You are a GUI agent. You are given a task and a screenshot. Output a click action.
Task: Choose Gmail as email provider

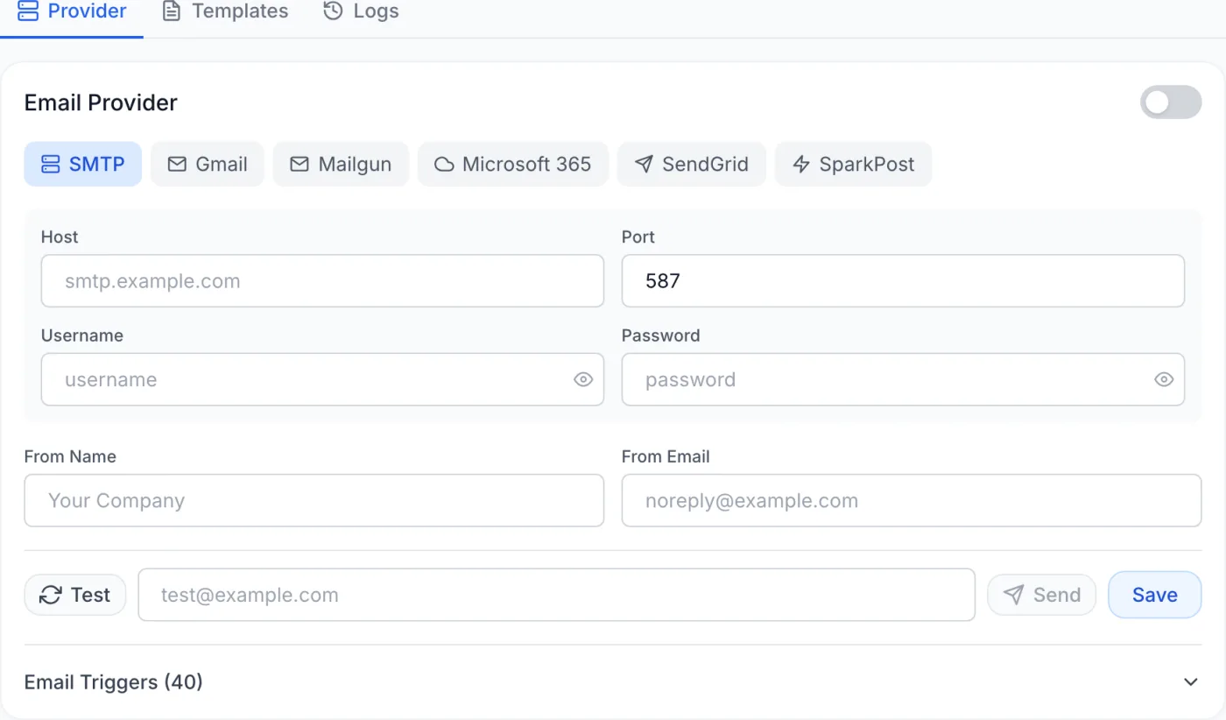pyautogui.click(x=208, y=164)
